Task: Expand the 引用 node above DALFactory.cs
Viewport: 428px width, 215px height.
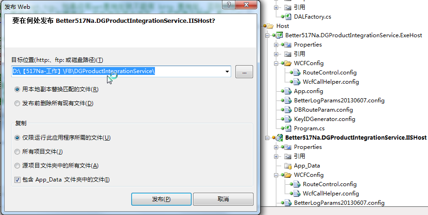Action: tap(276, 7)
